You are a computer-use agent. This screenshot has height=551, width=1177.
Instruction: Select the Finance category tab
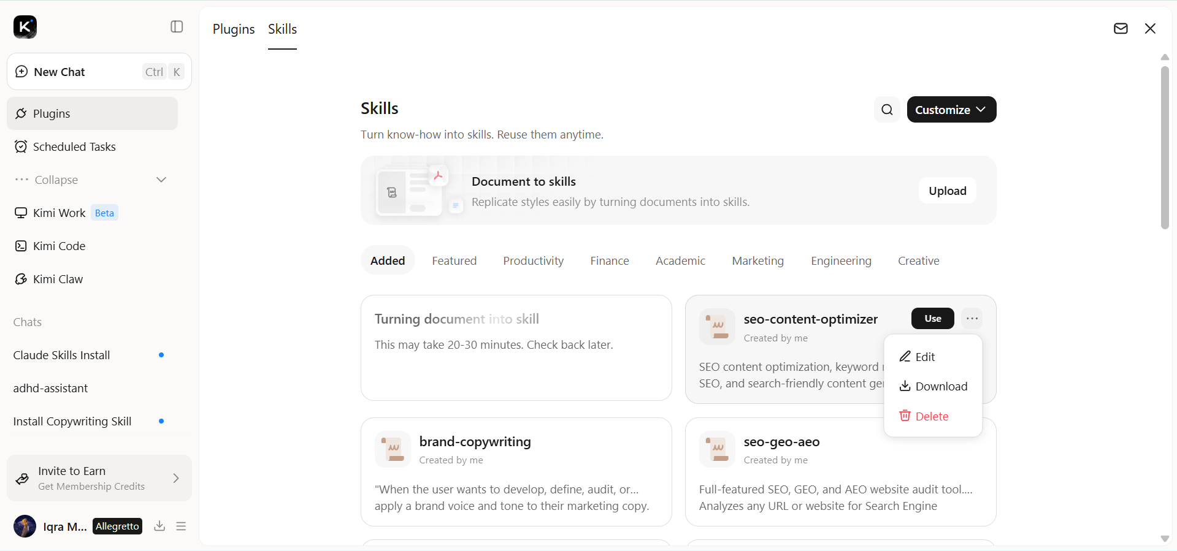point(610,260)
